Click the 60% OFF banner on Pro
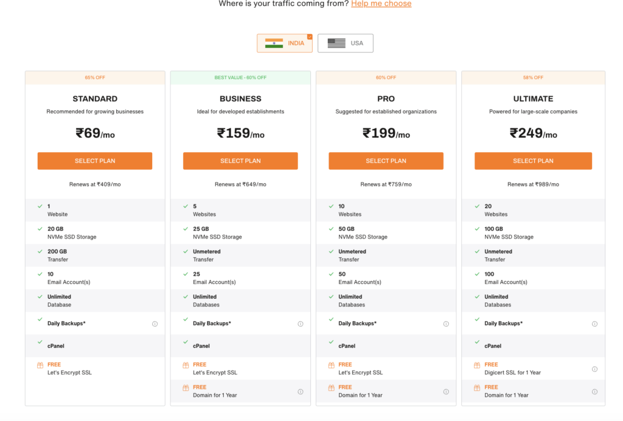623x421 pixels. tap(386, 78)
